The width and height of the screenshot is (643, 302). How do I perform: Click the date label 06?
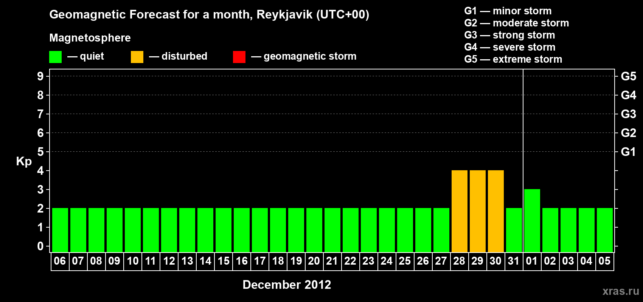click(60, 261)
